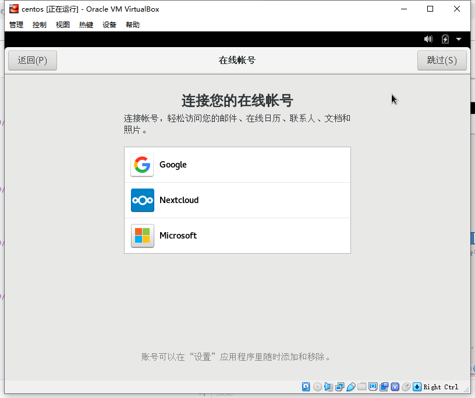Click the 连接您的在线帐号 heading
The width and height of the screenshot is (475, 398).
click(237, 101)
